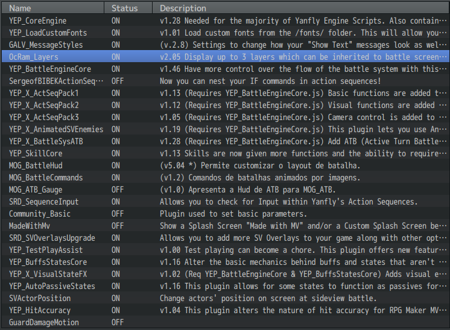Click the Description column header
This screenshot has height=330, width=450.
coord(301,8)
